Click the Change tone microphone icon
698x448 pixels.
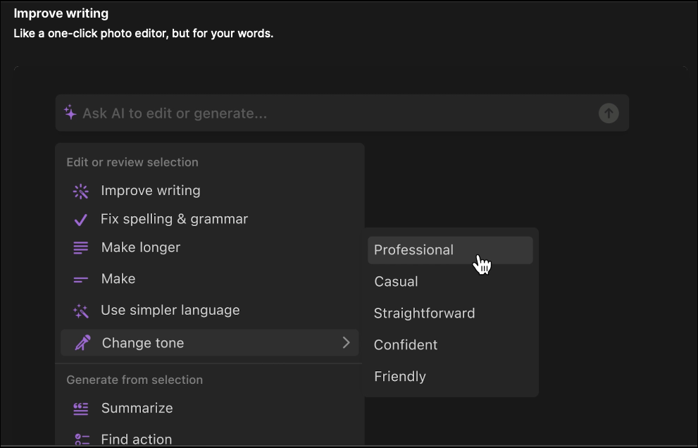[82, 343]
